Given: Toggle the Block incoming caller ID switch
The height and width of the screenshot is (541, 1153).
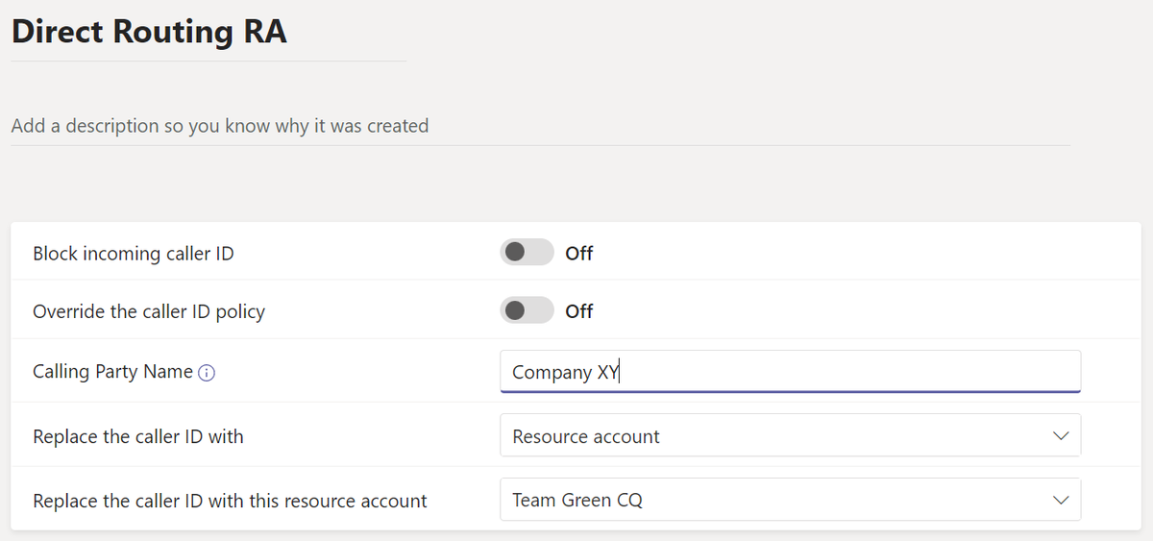Looking at the screenshot, I should click(x=527, y=253).
